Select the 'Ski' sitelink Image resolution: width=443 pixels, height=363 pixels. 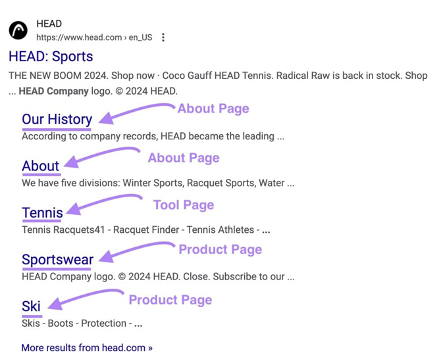(x=31, y=306)
